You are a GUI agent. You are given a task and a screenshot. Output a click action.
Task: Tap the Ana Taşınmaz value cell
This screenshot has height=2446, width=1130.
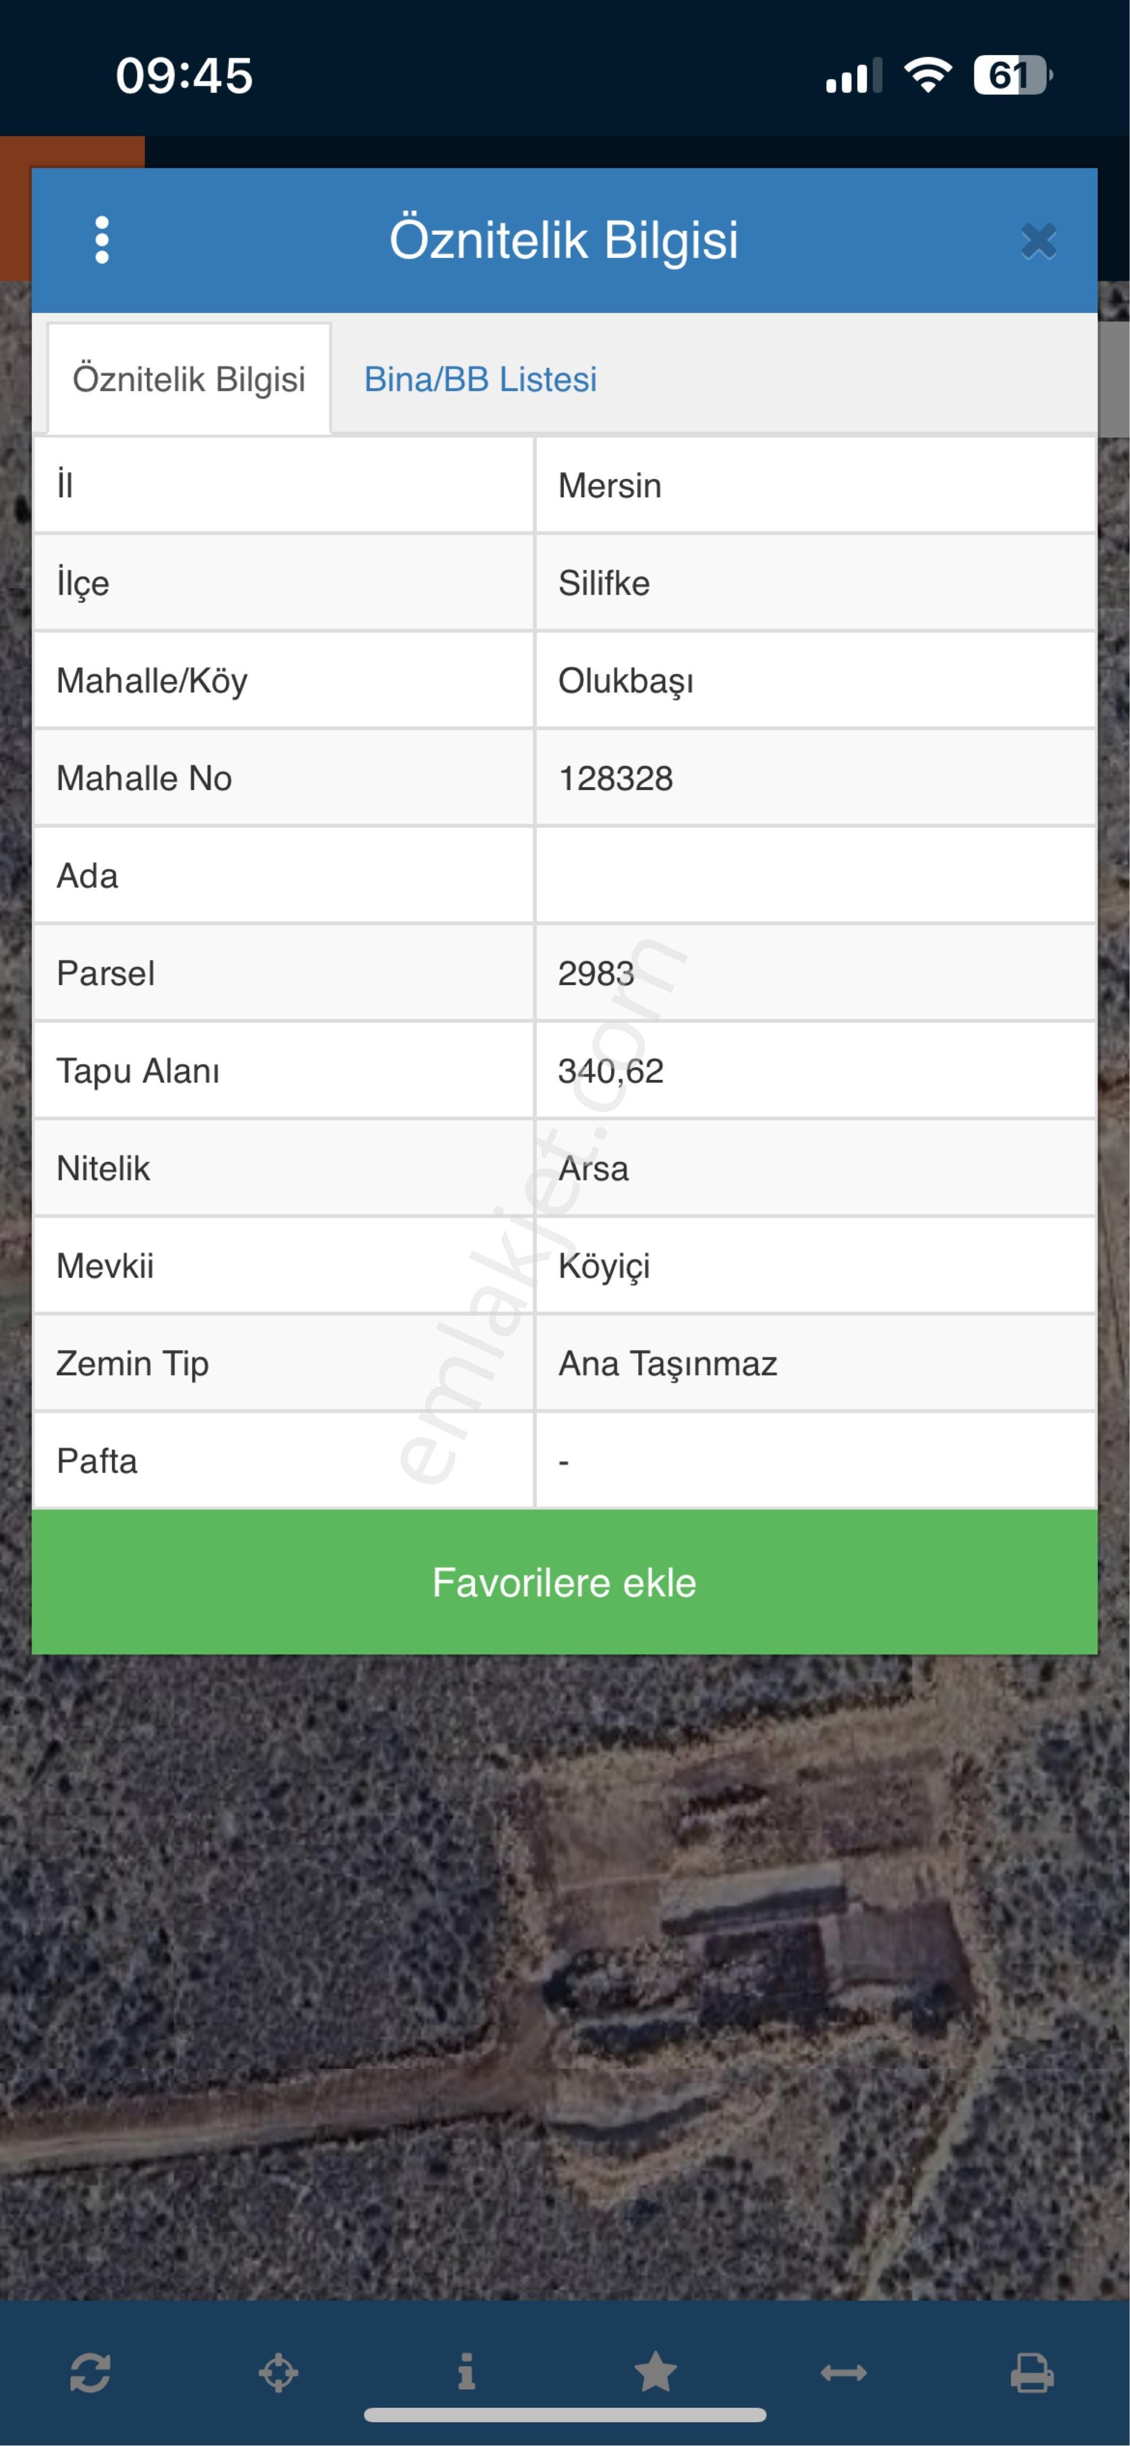[x=816, y=1363]
